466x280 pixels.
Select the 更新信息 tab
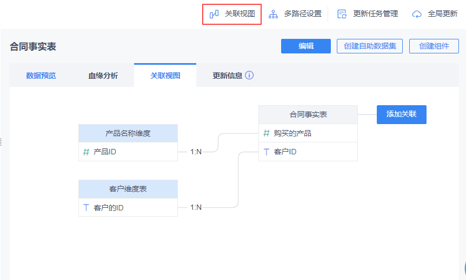[228, 76]
